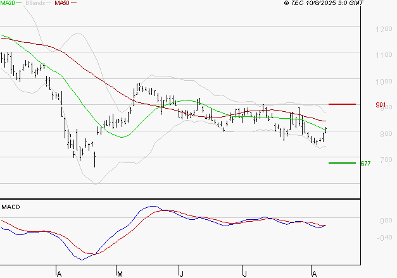397x278 pixels.
Task: Click the 700 price axis label
Action: tap(386, 160)
